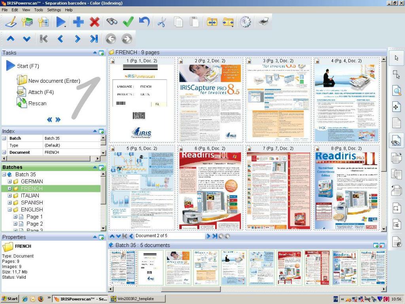Screen dimensions: 405x304
Task: Open the wrench-and-document settings icon
Action: pyautogui.click(x=44, y=22)
